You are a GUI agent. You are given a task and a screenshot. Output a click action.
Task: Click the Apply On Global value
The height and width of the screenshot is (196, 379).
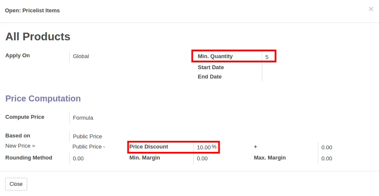pos(81,56)
